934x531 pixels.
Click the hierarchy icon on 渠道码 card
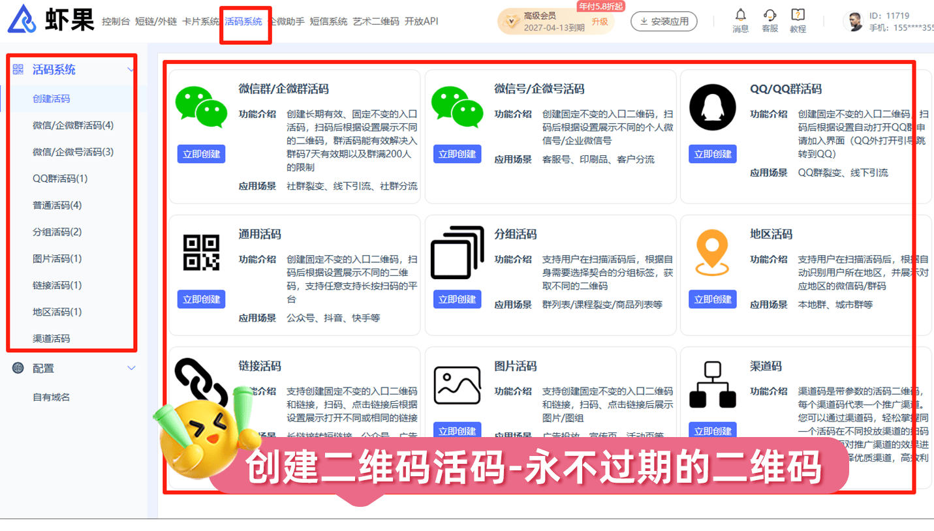(712, 385)
